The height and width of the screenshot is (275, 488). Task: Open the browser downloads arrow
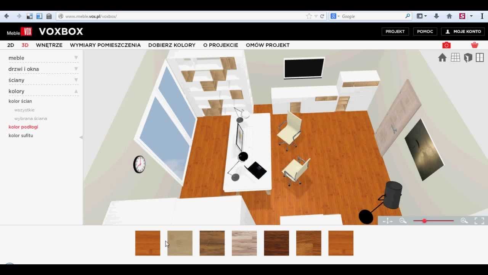(437, 16)
